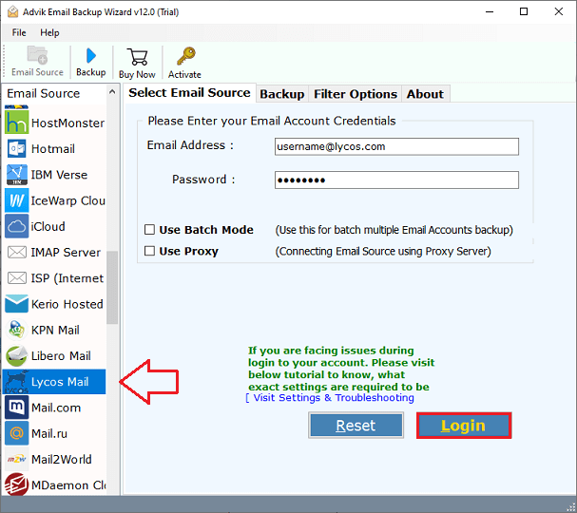Select the Hotmail source icon
Viewport: 577px width, 513px height.
click(16, 148)
